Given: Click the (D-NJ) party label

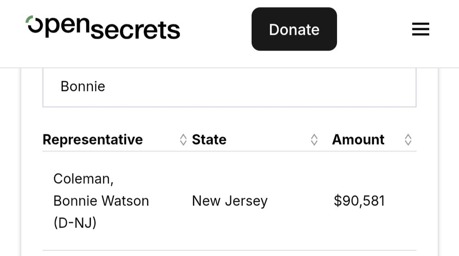Looking at the screenshot, I should coord(75,222).
